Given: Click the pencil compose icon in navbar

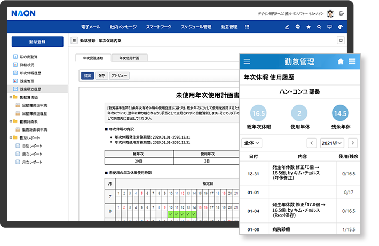Looking at the screenshot, I should pyautogui.click(x=287, y=27).
